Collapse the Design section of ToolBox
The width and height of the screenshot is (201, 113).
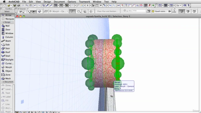[x=8, y=22]
